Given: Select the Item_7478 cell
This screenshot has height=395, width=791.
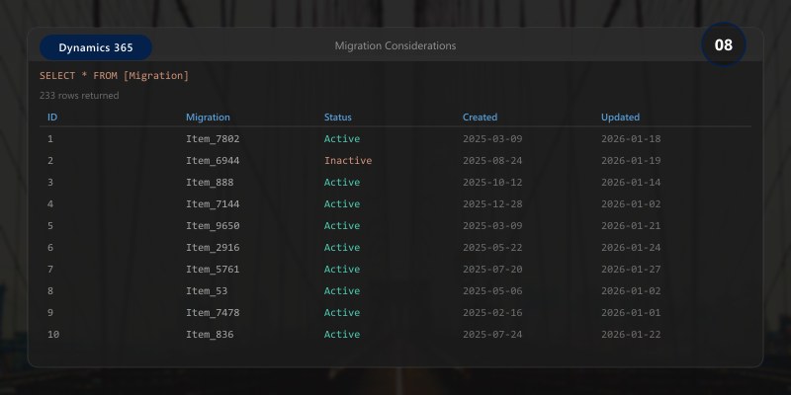Looking at the screenshot, I should 213,312.
